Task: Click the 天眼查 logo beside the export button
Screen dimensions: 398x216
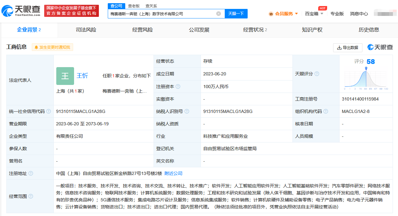Action: 380,47
